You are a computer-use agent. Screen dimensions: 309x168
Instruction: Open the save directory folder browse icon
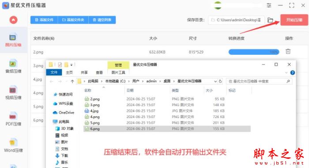[x=270, y=20]
